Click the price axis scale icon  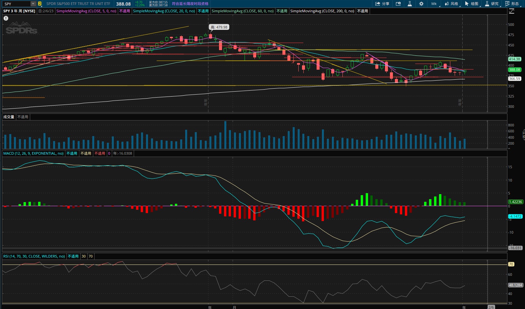click(511, 11)
